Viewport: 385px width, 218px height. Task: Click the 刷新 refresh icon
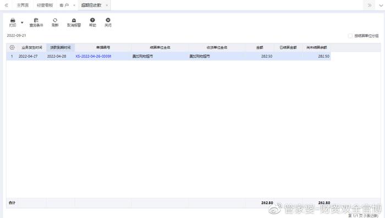coord(55,20)
